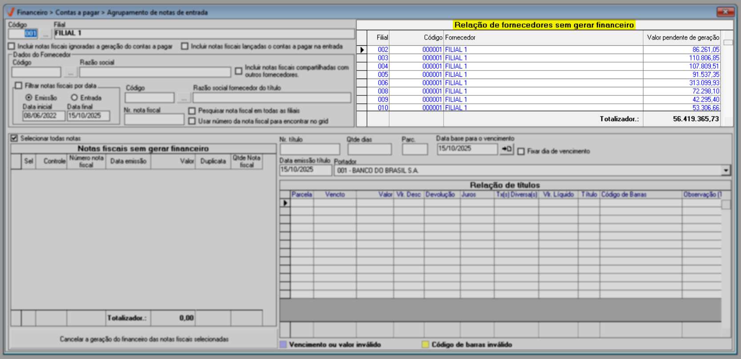Click 'Cancelar a geração do financeiro' button
The width and height of the screenshot is (741, 359).
[144, 339]
